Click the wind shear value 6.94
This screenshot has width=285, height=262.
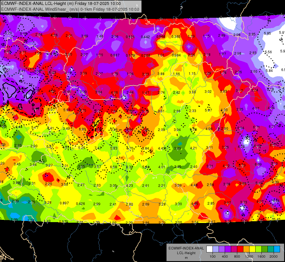point(240,128)
